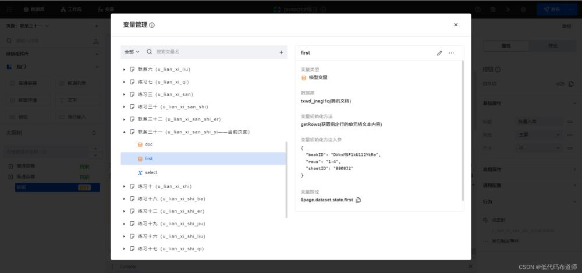Image resolution: width=582 pixels, height=273 pixels.
Task: Click the getRows initialization method text
Action: click(x=341, y=125)
